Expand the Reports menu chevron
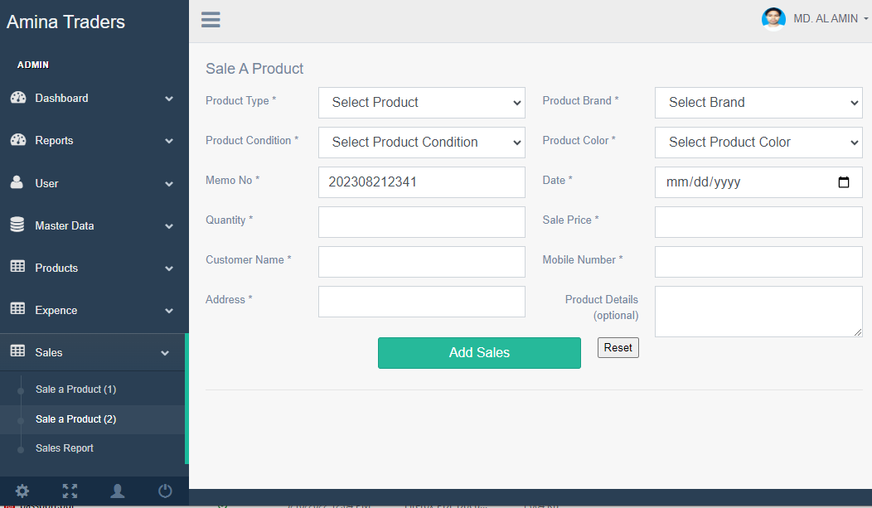 (x=169, y=141)
